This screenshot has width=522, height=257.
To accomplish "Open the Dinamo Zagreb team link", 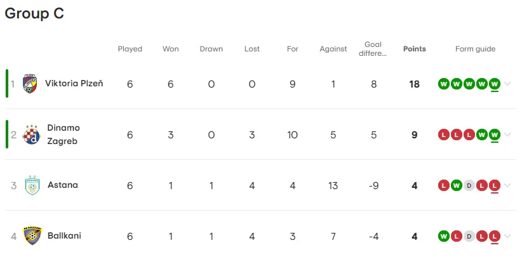I will (64, 135).
